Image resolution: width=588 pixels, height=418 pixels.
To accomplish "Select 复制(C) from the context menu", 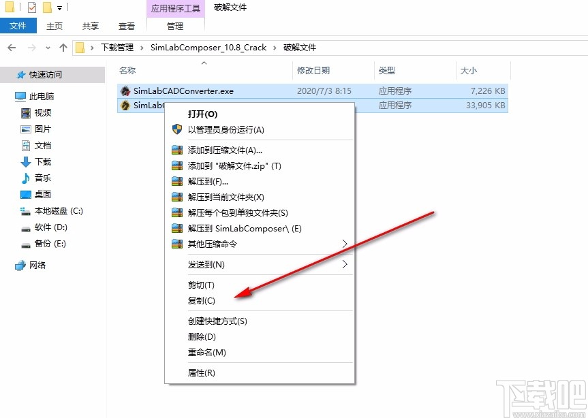I will (202, 300).
